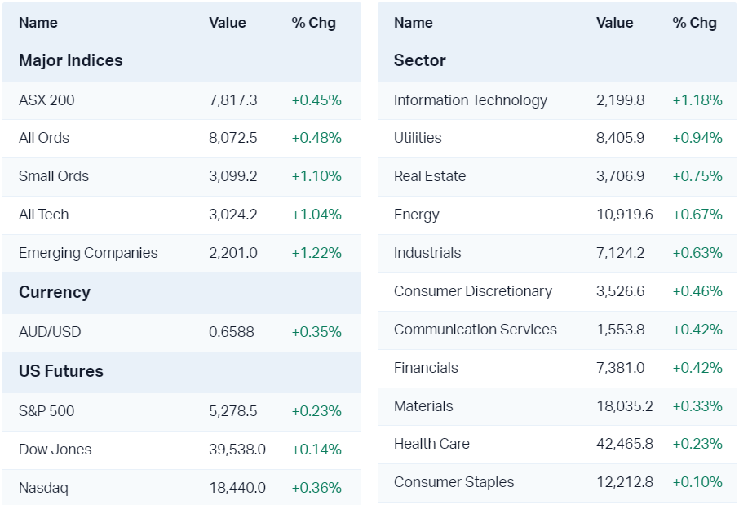
Task: Click the ASX 200 index link
Action: (46, 100)
